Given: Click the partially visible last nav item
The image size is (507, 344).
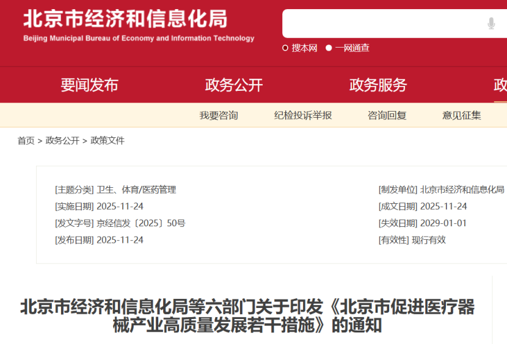Looking at the screenshot, I should tap(500, 85).
